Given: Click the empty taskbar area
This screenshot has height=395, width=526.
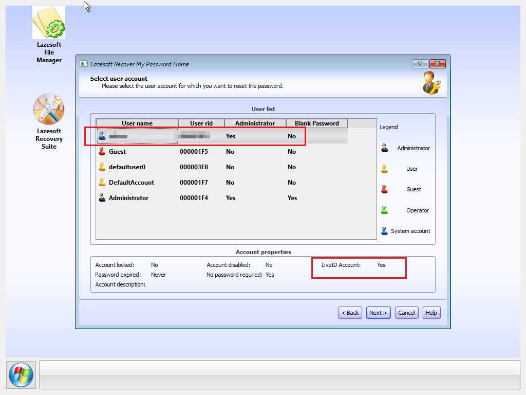Looking at the screenshot, I should tap(280, 375).
